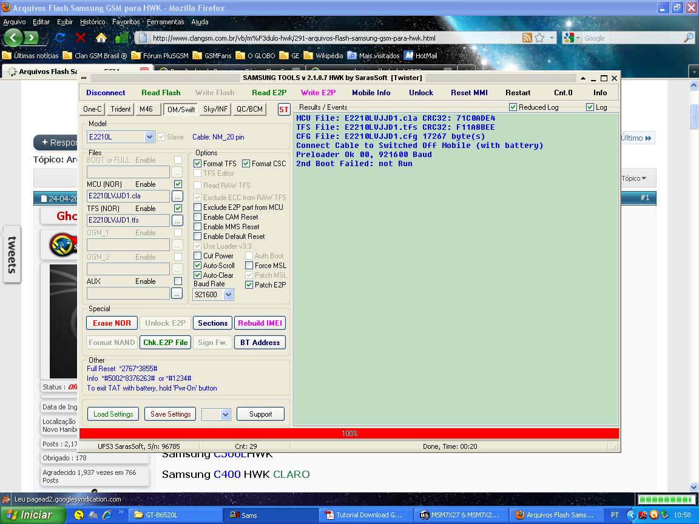Click the Chk.E2P File button

[166, 343]
